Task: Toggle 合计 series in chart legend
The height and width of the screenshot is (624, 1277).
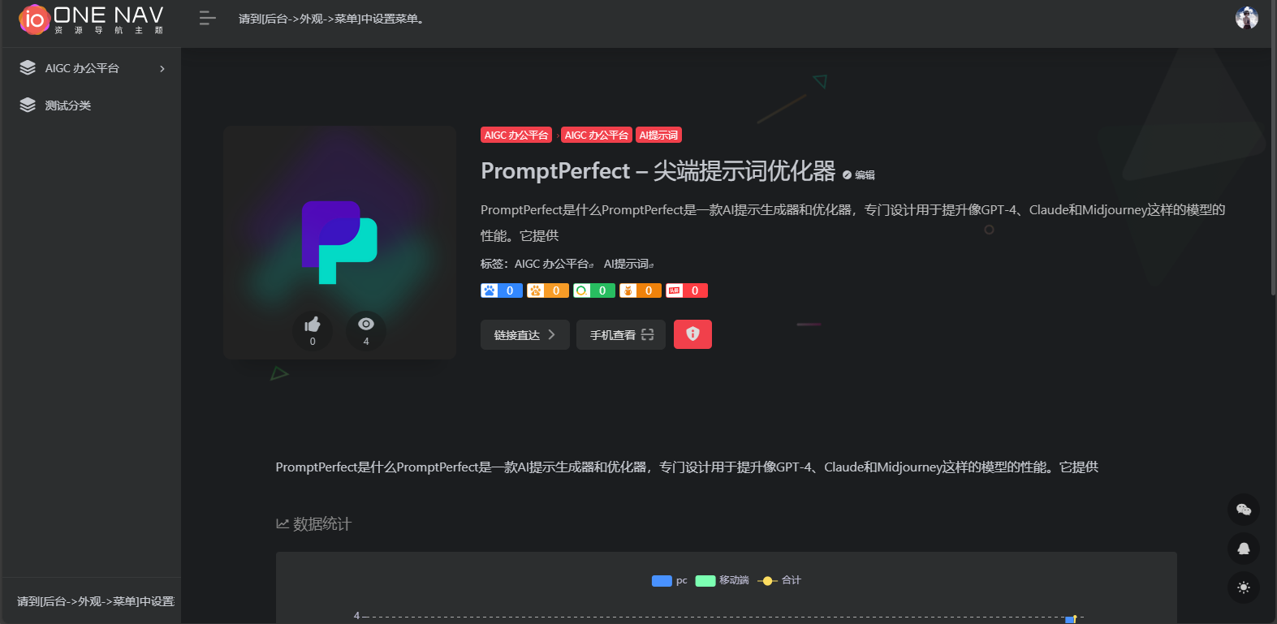Action: [779, 580]
